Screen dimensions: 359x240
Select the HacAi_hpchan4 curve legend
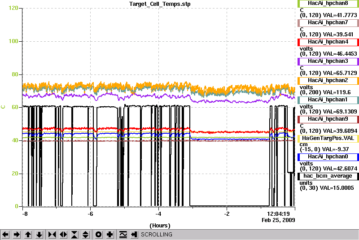(x=328, y=42)
